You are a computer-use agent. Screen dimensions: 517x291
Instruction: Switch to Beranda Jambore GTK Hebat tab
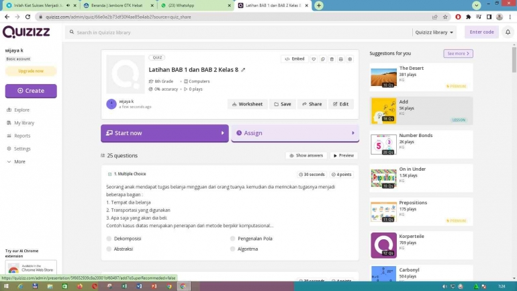pyautogui.click(x=117, y=5)
